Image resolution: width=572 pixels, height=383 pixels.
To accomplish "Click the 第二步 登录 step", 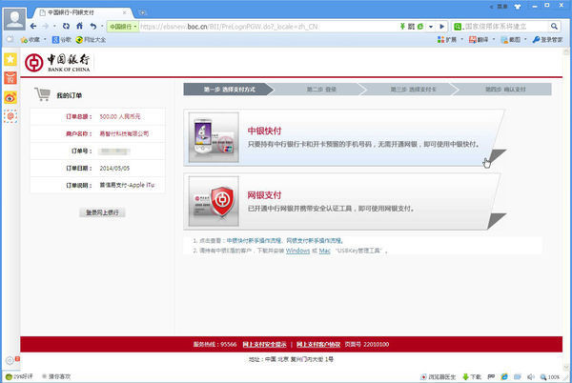I will 321,90.
